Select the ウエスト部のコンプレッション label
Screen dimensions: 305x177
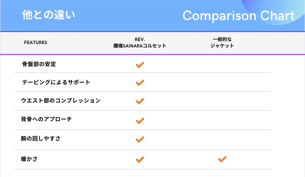click(x=61, y=100)
